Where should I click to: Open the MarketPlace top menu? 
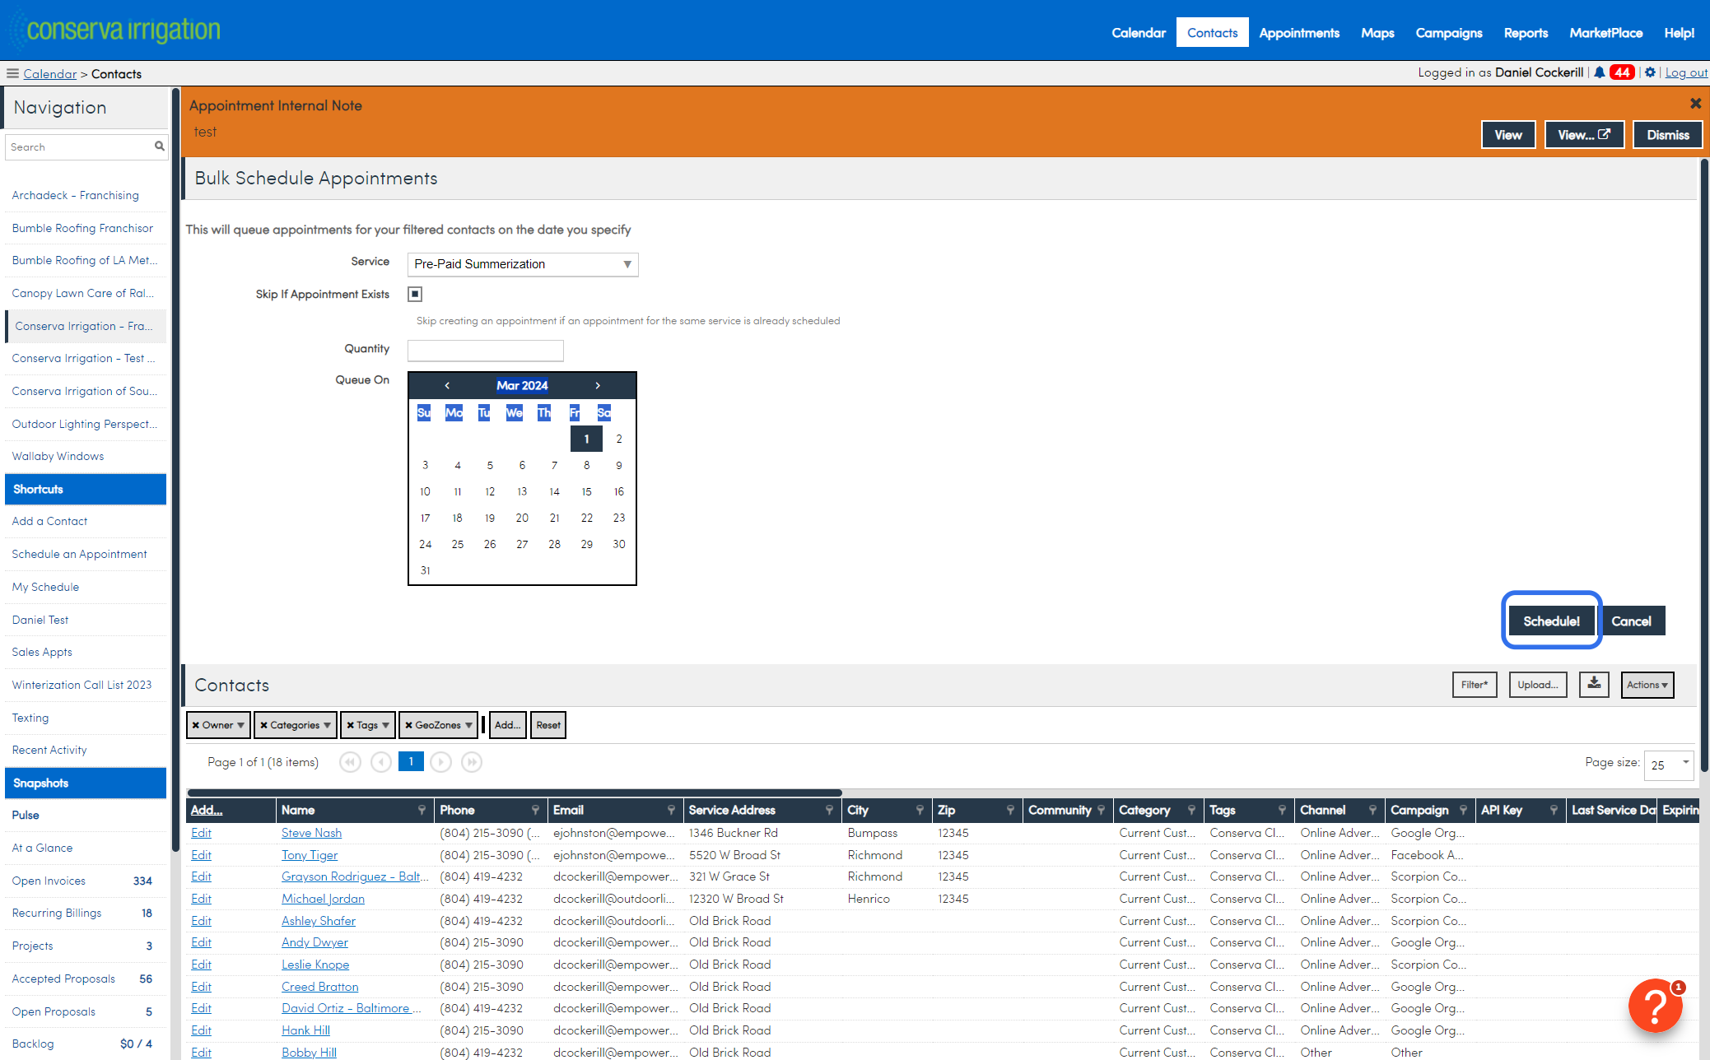1605,33
